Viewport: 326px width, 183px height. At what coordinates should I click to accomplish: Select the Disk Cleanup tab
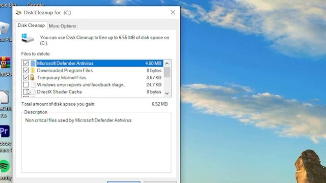coord(31,25)
